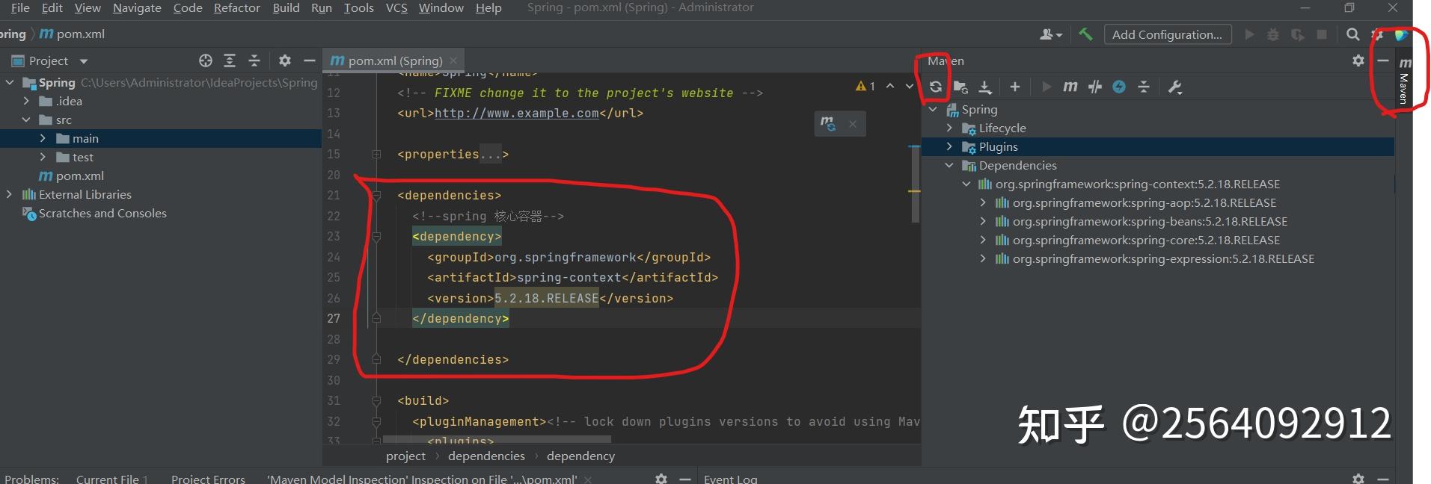Close pom.xml (Spring) editor tab
Viewport: 1431px width, 484px height.
pyautogui.click(x=453, y=60)
